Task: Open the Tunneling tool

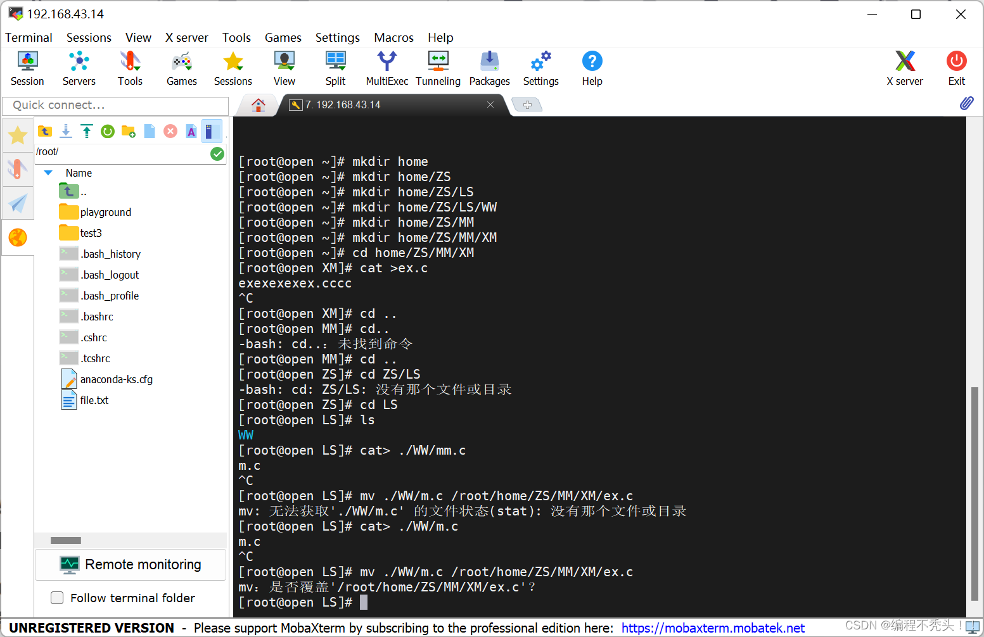Action: [438, 68]
